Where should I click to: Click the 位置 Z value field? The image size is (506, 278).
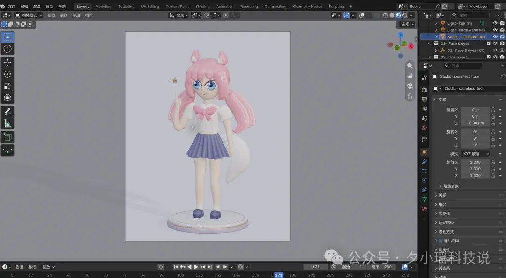(x=476, y=123)
